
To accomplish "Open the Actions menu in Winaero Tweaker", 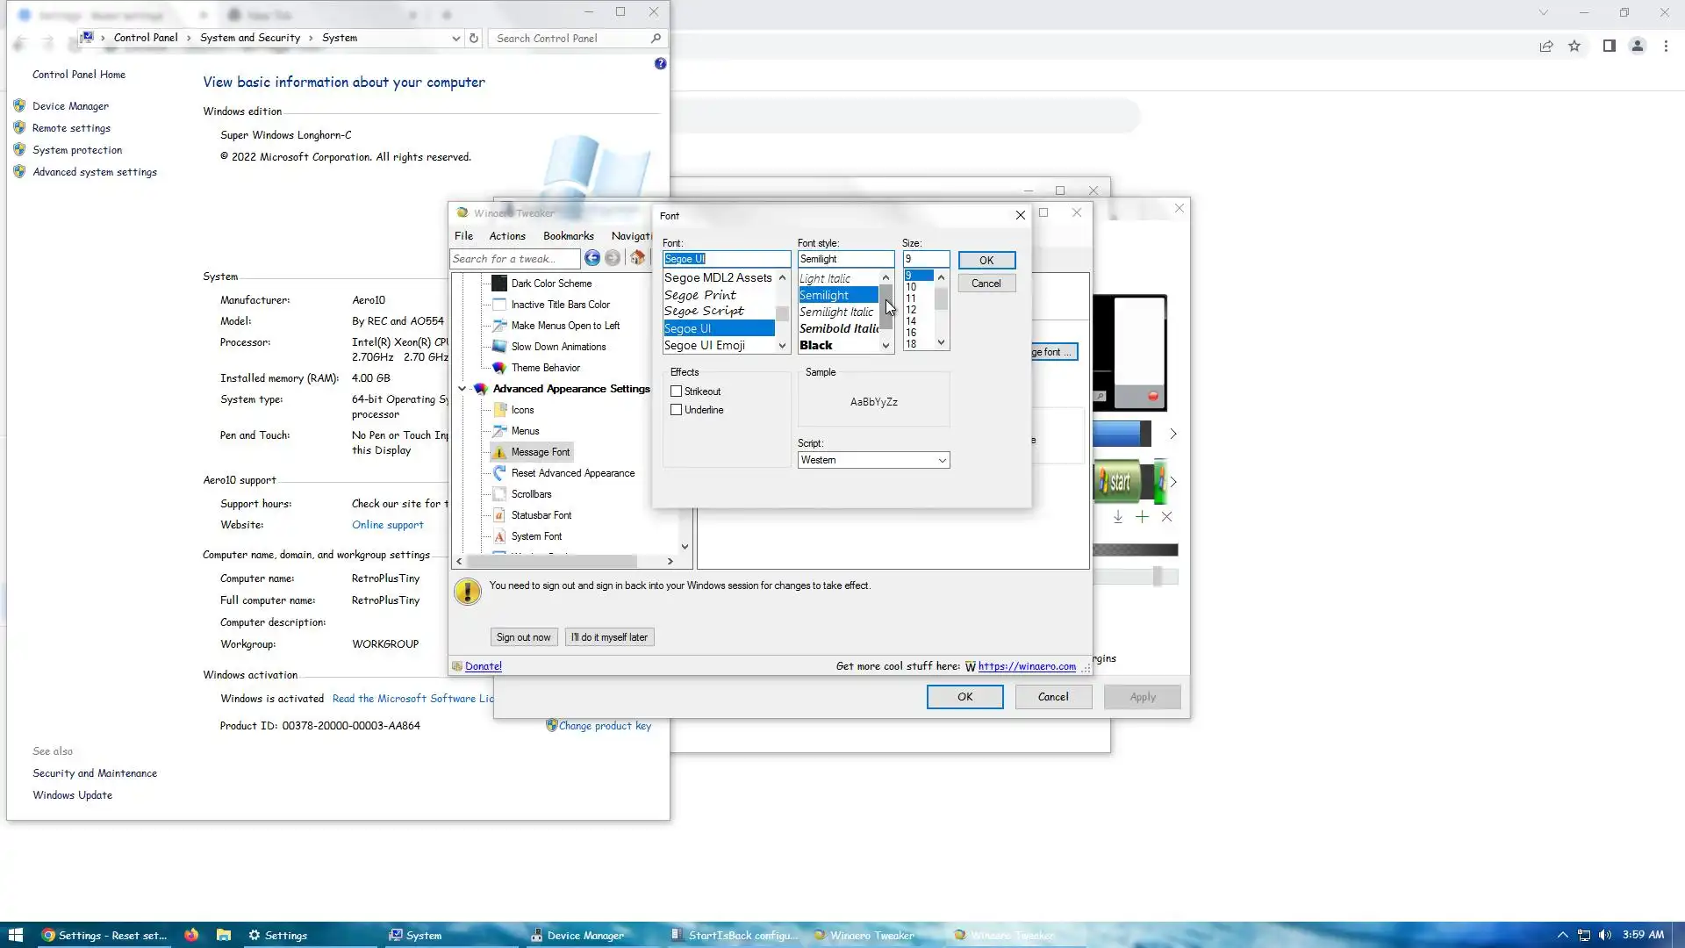I will coord(507,236).
